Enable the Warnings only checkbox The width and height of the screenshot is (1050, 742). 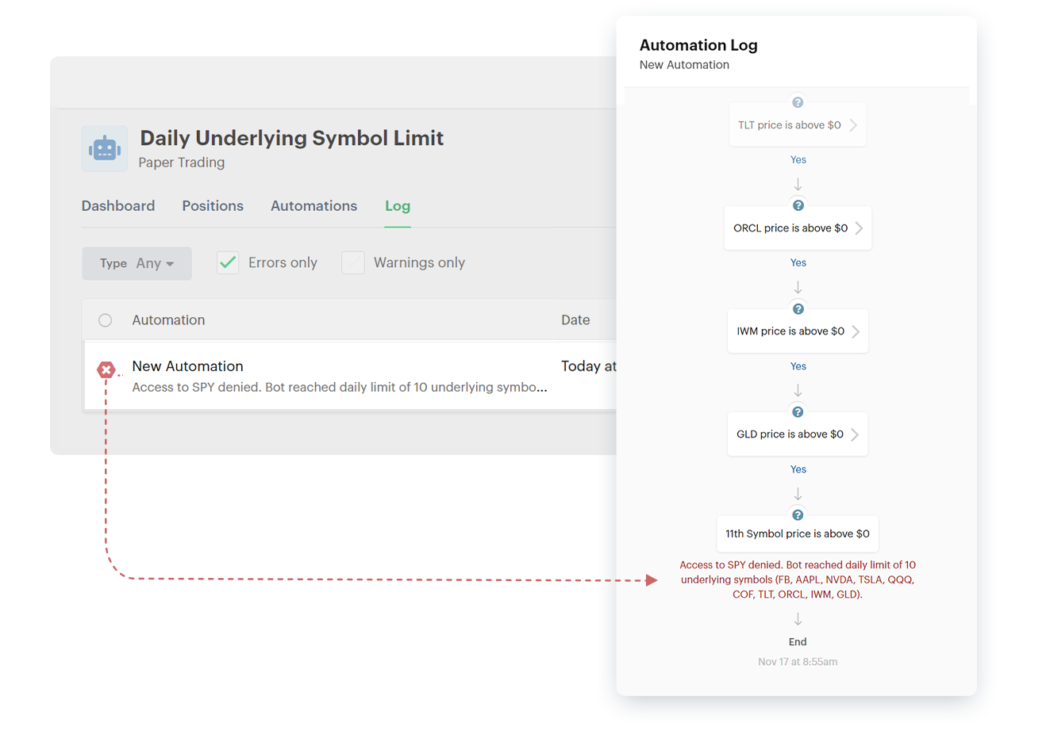(x=353, y=262)
